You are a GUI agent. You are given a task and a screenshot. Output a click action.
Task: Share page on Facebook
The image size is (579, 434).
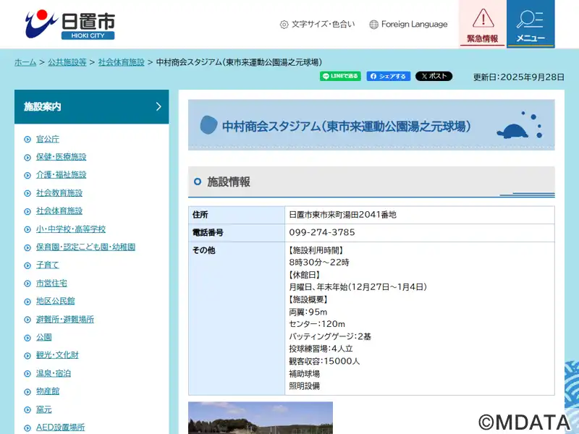click(388, 77)
